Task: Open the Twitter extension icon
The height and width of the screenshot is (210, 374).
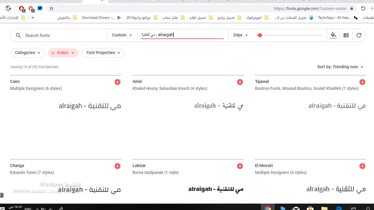Action: (x=40, y=8)
